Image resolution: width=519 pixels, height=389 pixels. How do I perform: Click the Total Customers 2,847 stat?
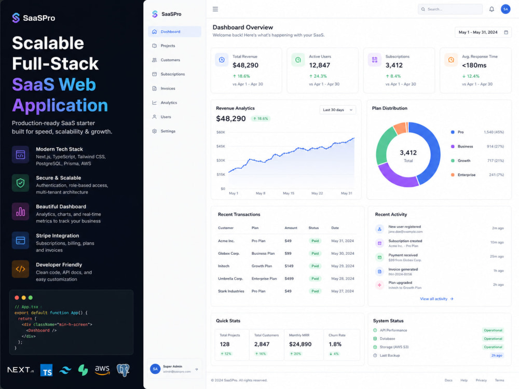(266, 345)
